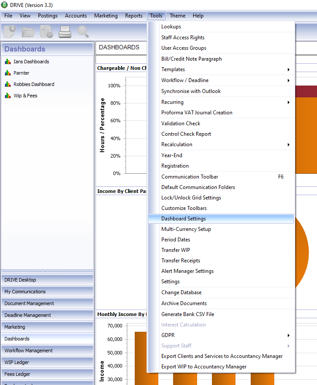Screen dimensions: 317x385
Task: Select Bill/Credit Note Paragraph
Action: pos(221,59)
